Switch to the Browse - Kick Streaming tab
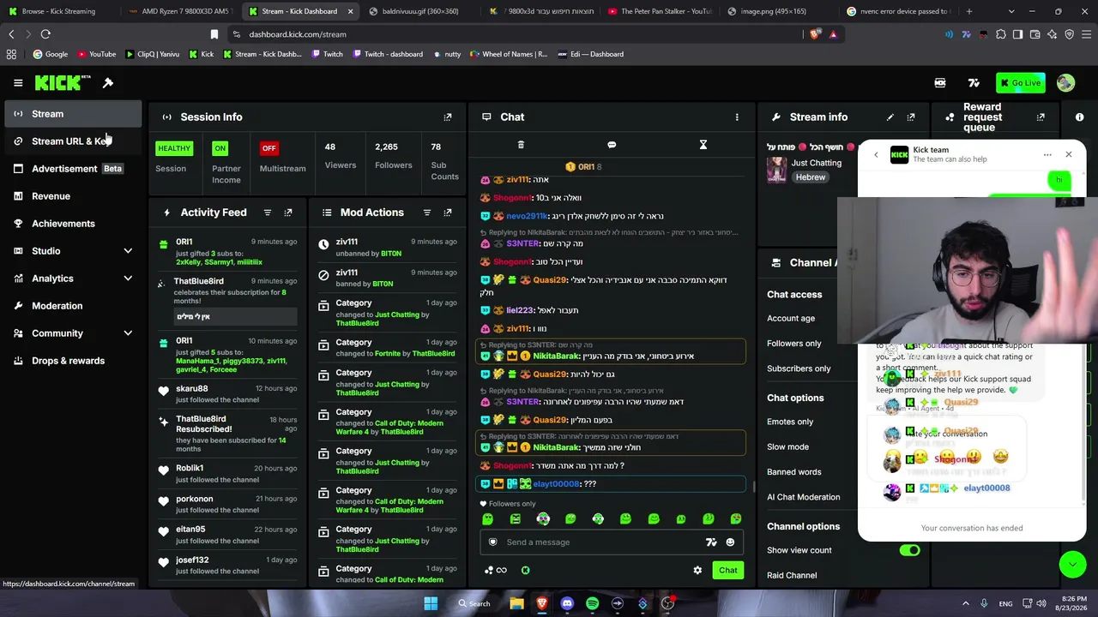The height and width of the screenshot is (617, 1098). coord(59,11)
